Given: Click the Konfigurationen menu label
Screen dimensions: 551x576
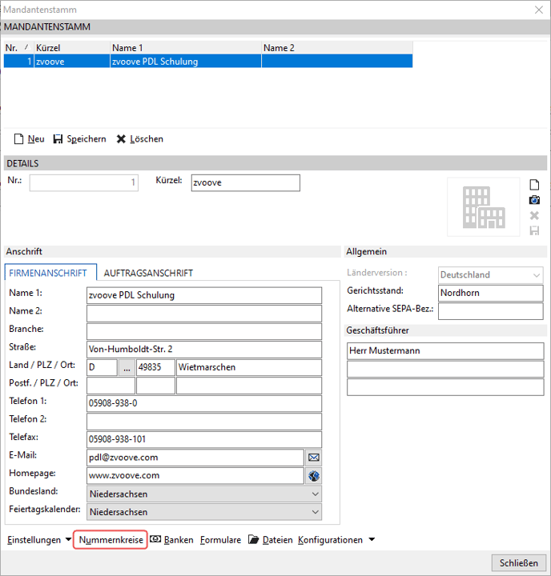Looking at the screenshot, I should pos(330,540).
